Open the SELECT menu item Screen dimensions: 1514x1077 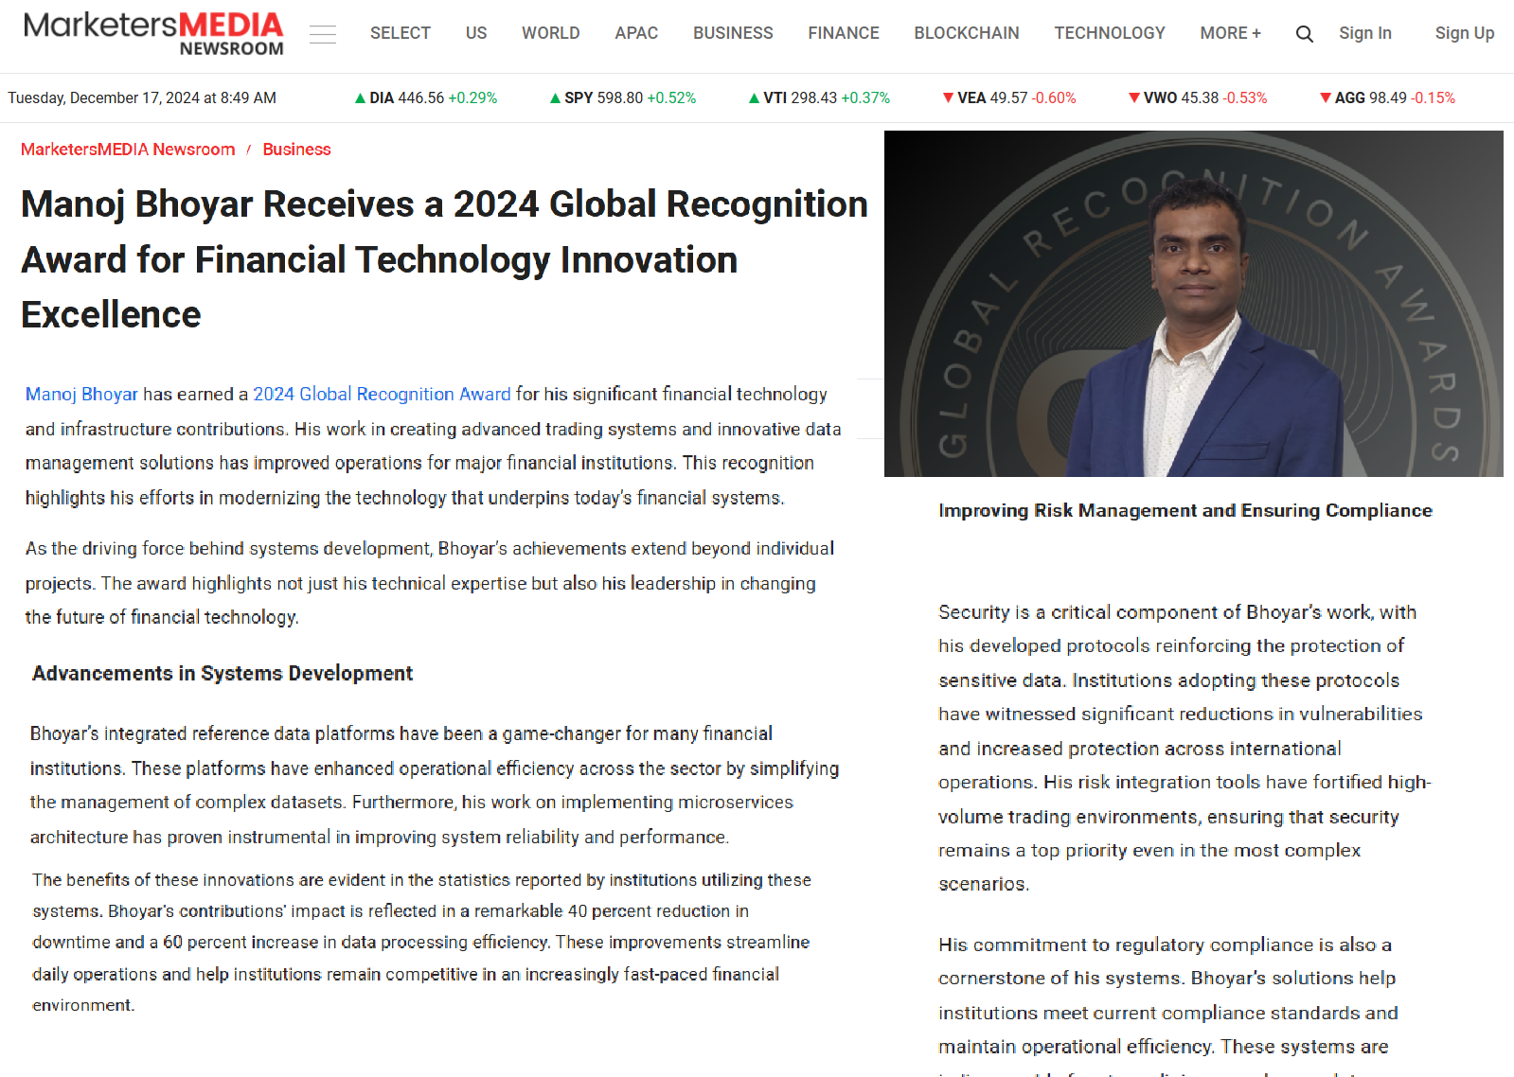pyautogui.click(x=400, y=33)
